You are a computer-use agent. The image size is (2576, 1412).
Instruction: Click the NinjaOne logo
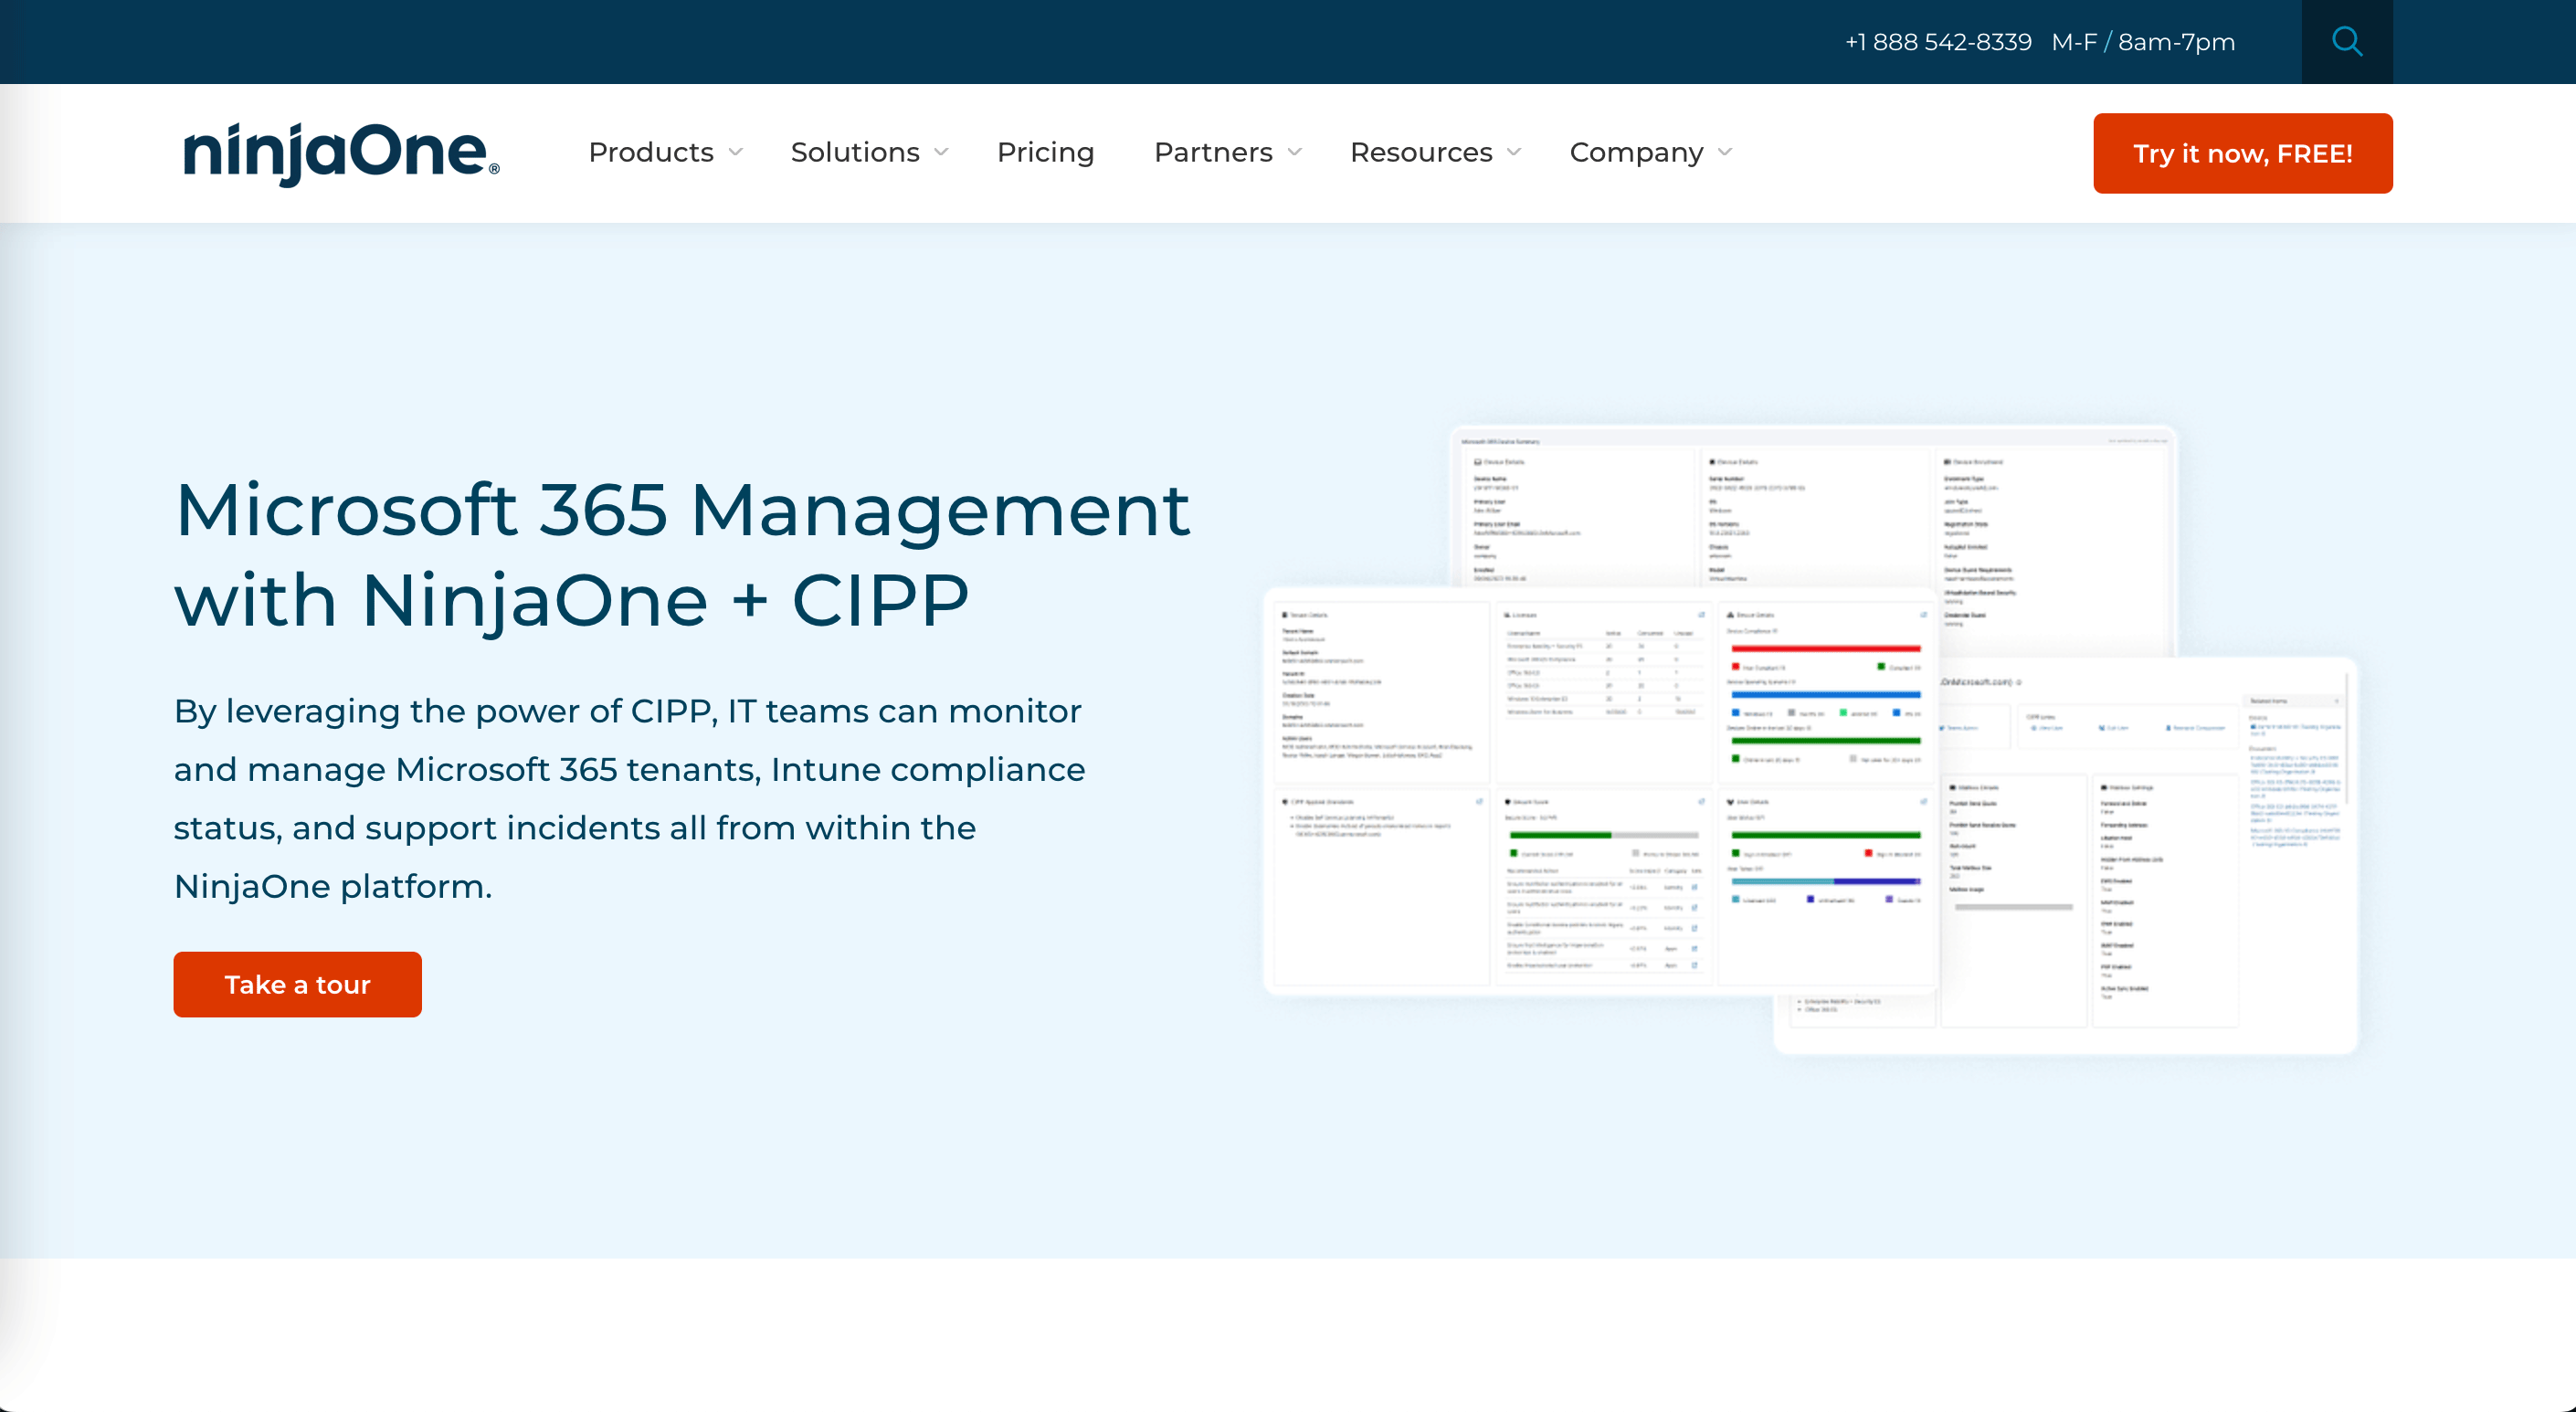[341, 153]
